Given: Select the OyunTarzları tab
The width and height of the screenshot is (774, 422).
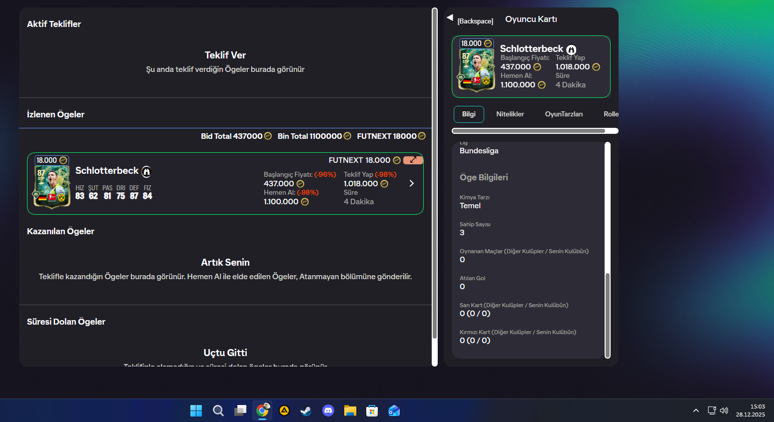Looking at the screenshot, I should tap(564, 114).
